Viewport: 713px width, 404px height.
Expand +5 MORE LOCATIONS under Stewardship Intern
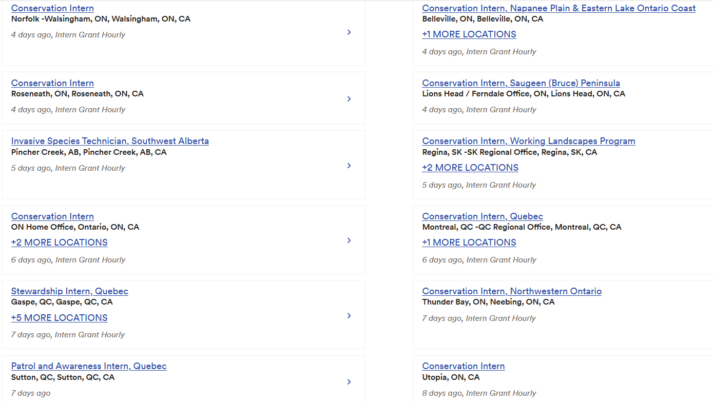click(60, 318)
